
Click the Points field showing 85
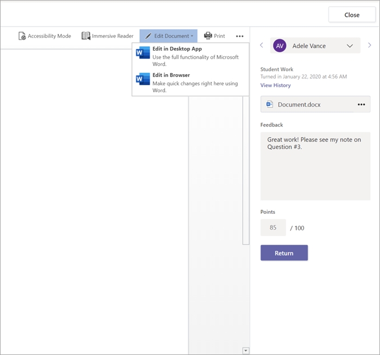click(x=273, y=227)
